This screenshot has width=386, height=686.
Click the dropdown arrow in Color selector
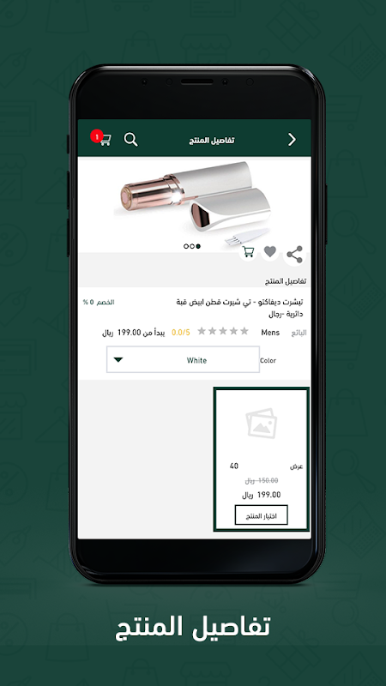pyautogui.click(x=118, y=359)
